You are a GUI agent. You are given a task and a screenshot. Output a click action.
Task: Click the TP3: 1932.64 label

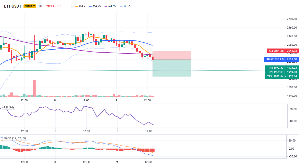(x=275, y=76)
